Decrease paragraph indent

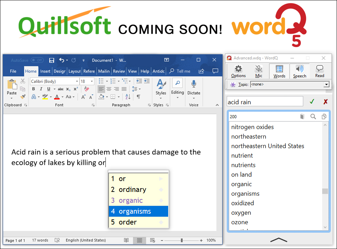click(139, 81)
